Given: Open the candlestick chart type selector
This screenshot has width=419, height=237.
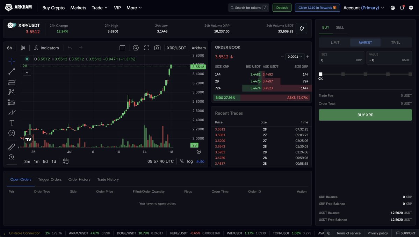Looking at the screenshot, I should point(23,48).
